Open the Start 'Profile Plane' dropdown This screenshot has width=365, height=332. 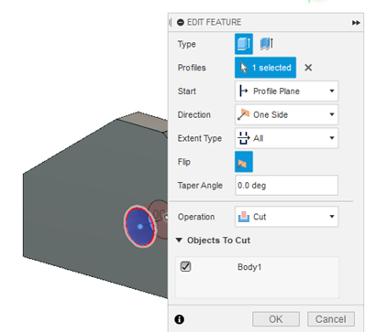click(286, 91)
